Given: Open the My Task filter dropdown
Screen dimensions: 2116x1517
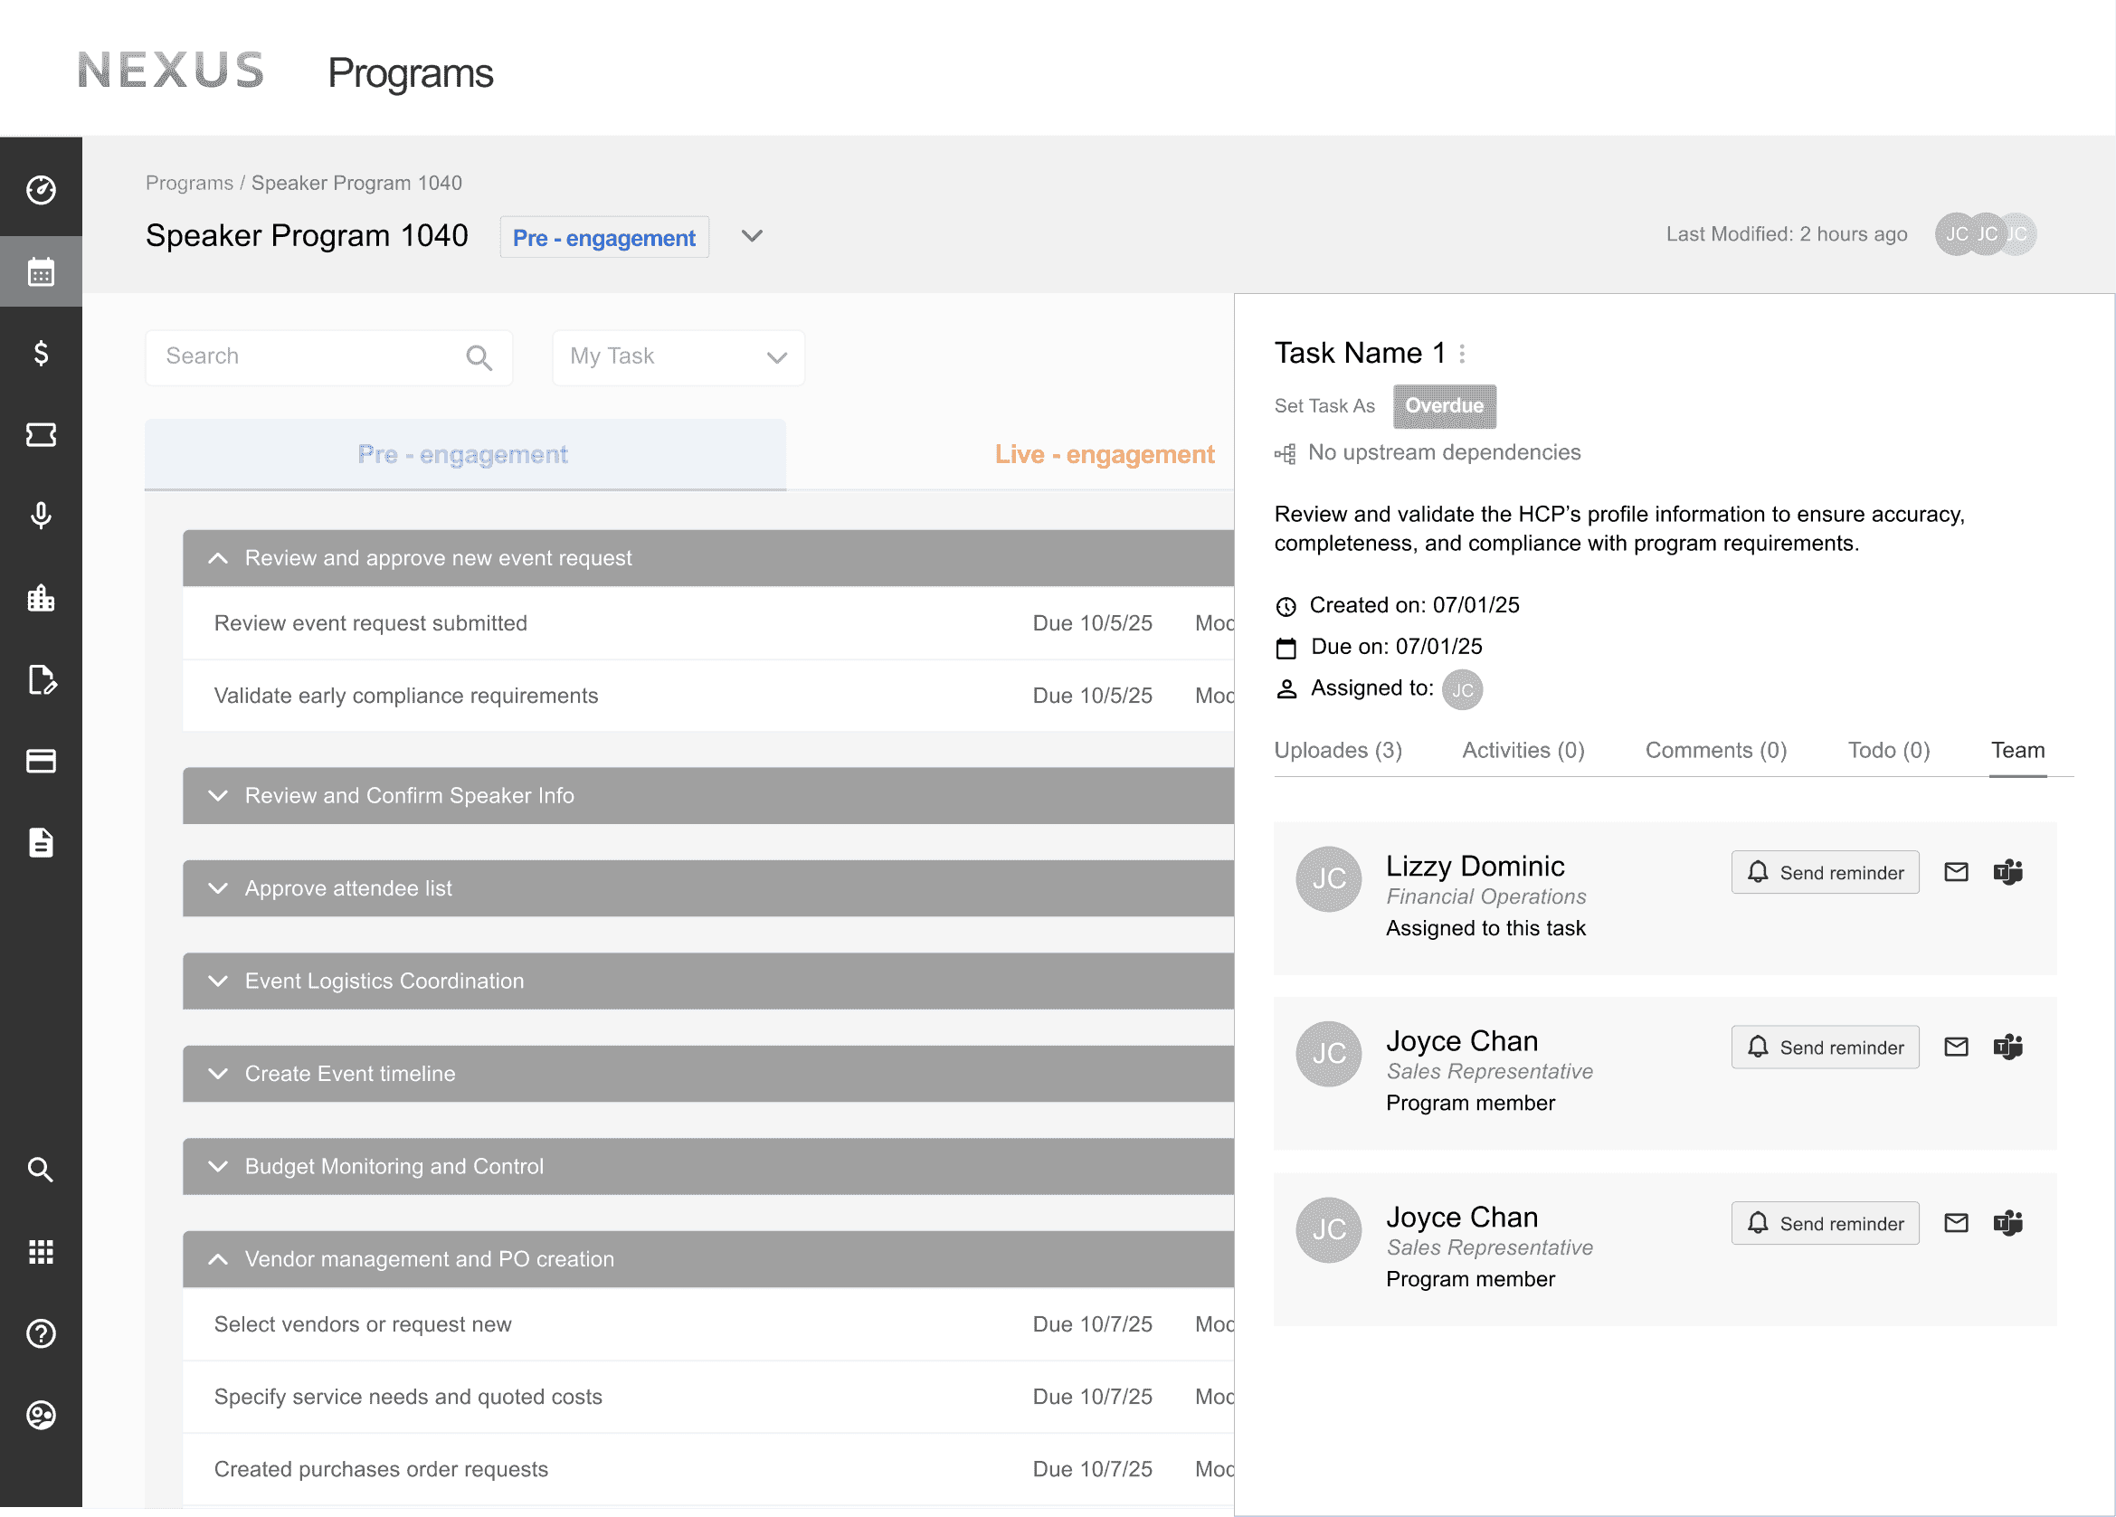Looking at the screenshot, I should (678, 357).
